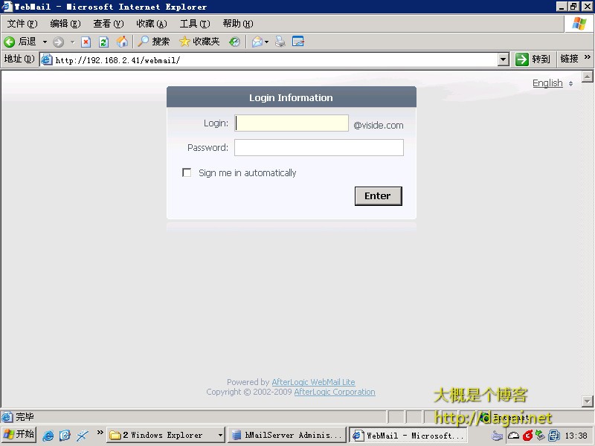Click the Login Information header text
This screenshot has width=595, height=446.
point(291,98)
